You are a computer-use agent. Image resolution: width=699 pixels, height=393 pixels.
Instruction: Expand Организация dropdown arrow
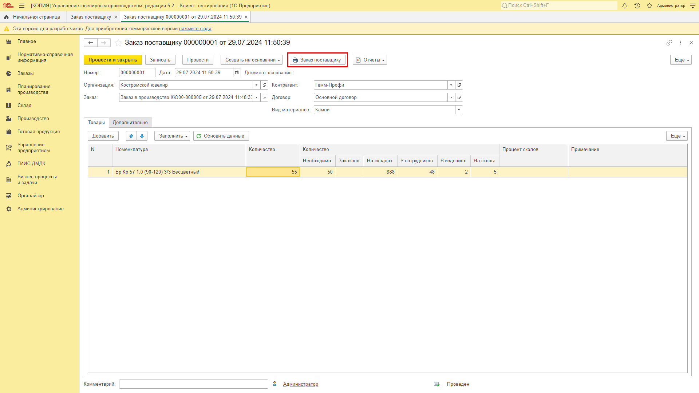pos(257,85)
